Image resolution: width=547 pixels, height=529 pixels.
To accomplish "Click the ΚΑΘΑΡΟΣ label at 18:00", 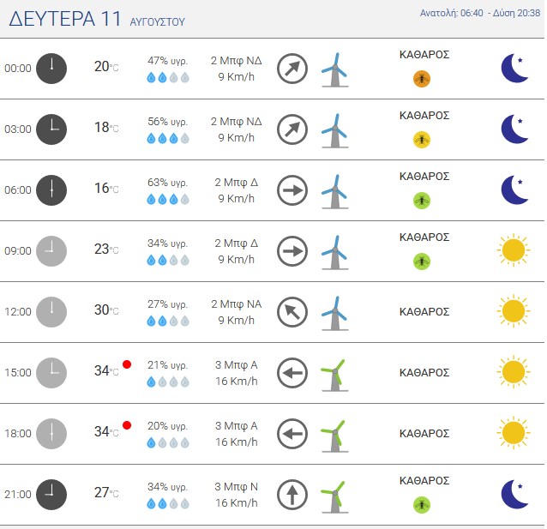I will (x=424, y=433).
